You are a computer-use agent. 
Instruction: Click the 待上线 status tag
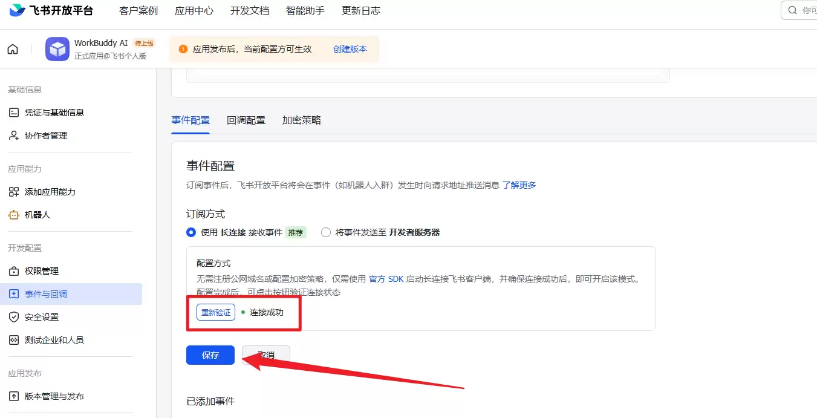144,43
